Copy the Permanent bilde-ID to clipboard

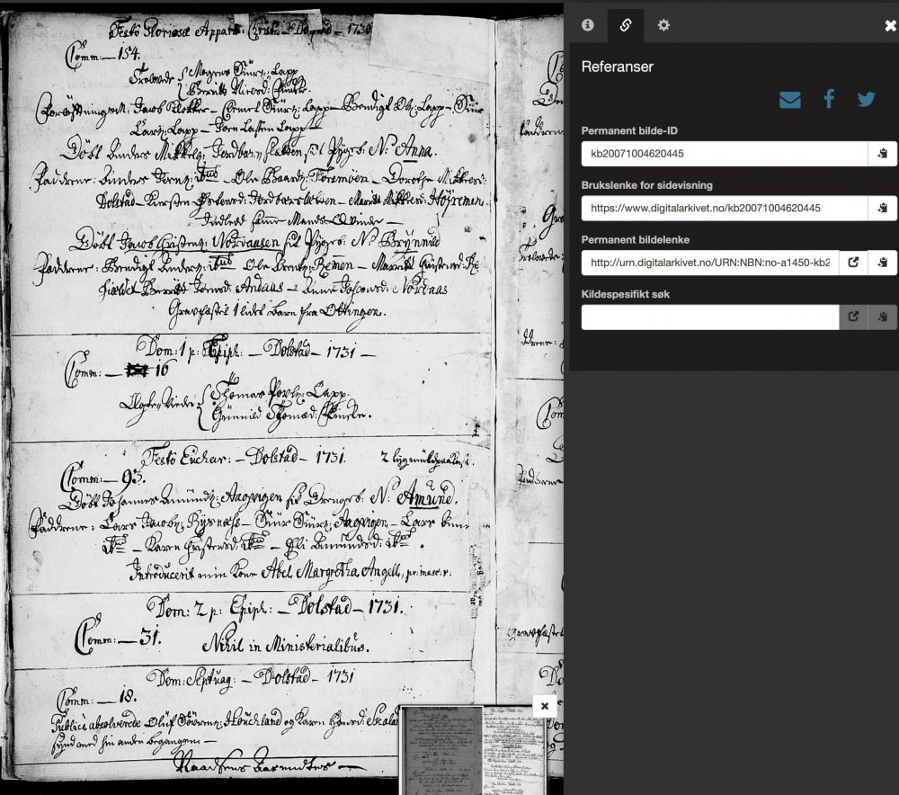pos(882,154)
